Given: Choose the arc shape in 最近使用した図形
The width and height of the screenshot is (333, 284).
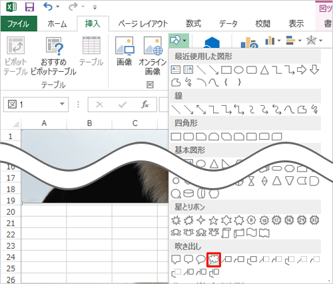Looking at the screenshot, I should click(201, 82).
